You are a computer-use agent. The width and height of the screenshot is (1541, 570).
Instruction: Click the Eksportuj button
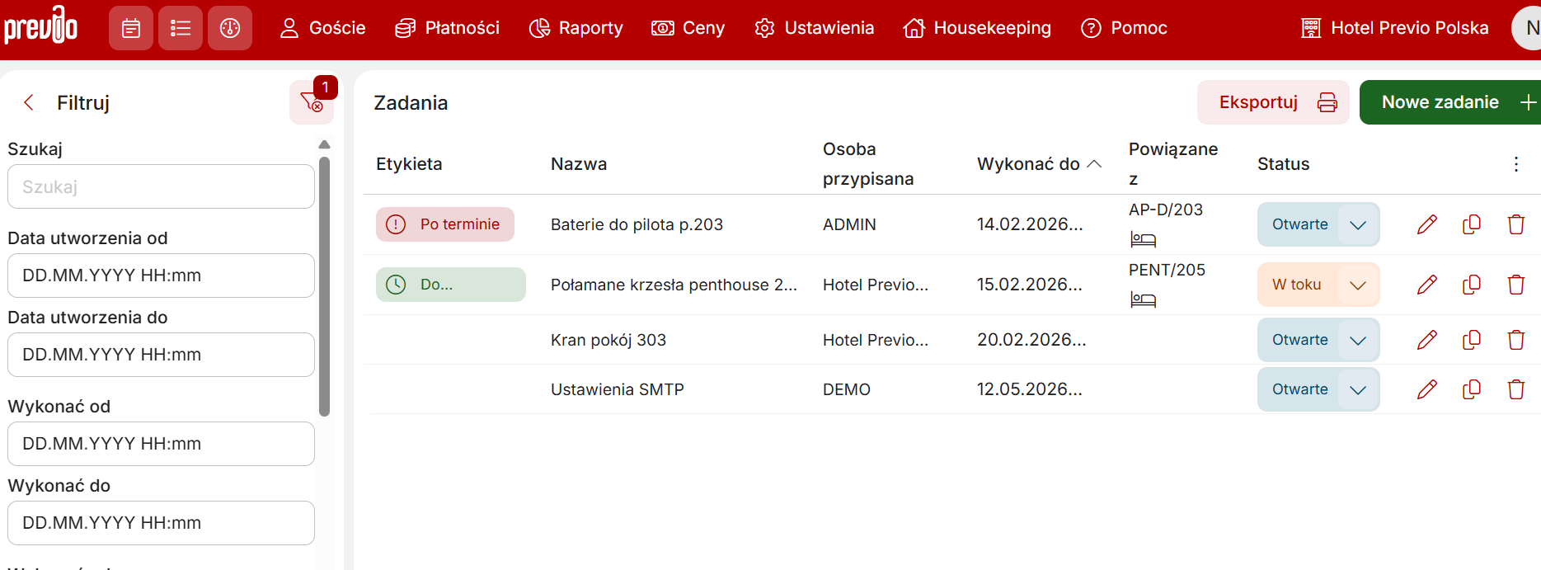pyautogui.click(x=1272, y=102)
